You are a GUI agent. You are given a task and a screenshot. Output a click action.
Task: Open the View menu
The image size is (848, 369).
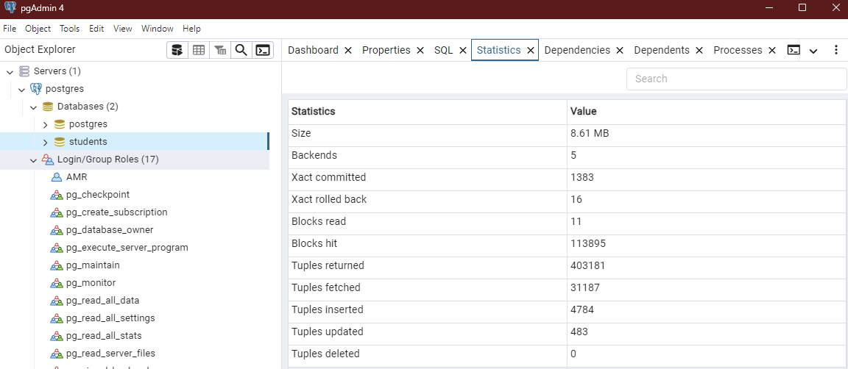click(123, 29)
